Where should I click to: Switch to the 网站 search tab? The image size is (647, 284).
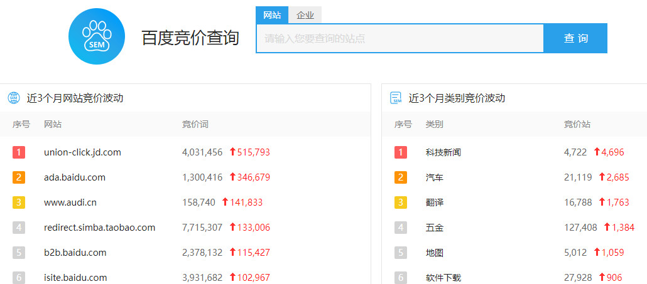(x=272, y=15)
